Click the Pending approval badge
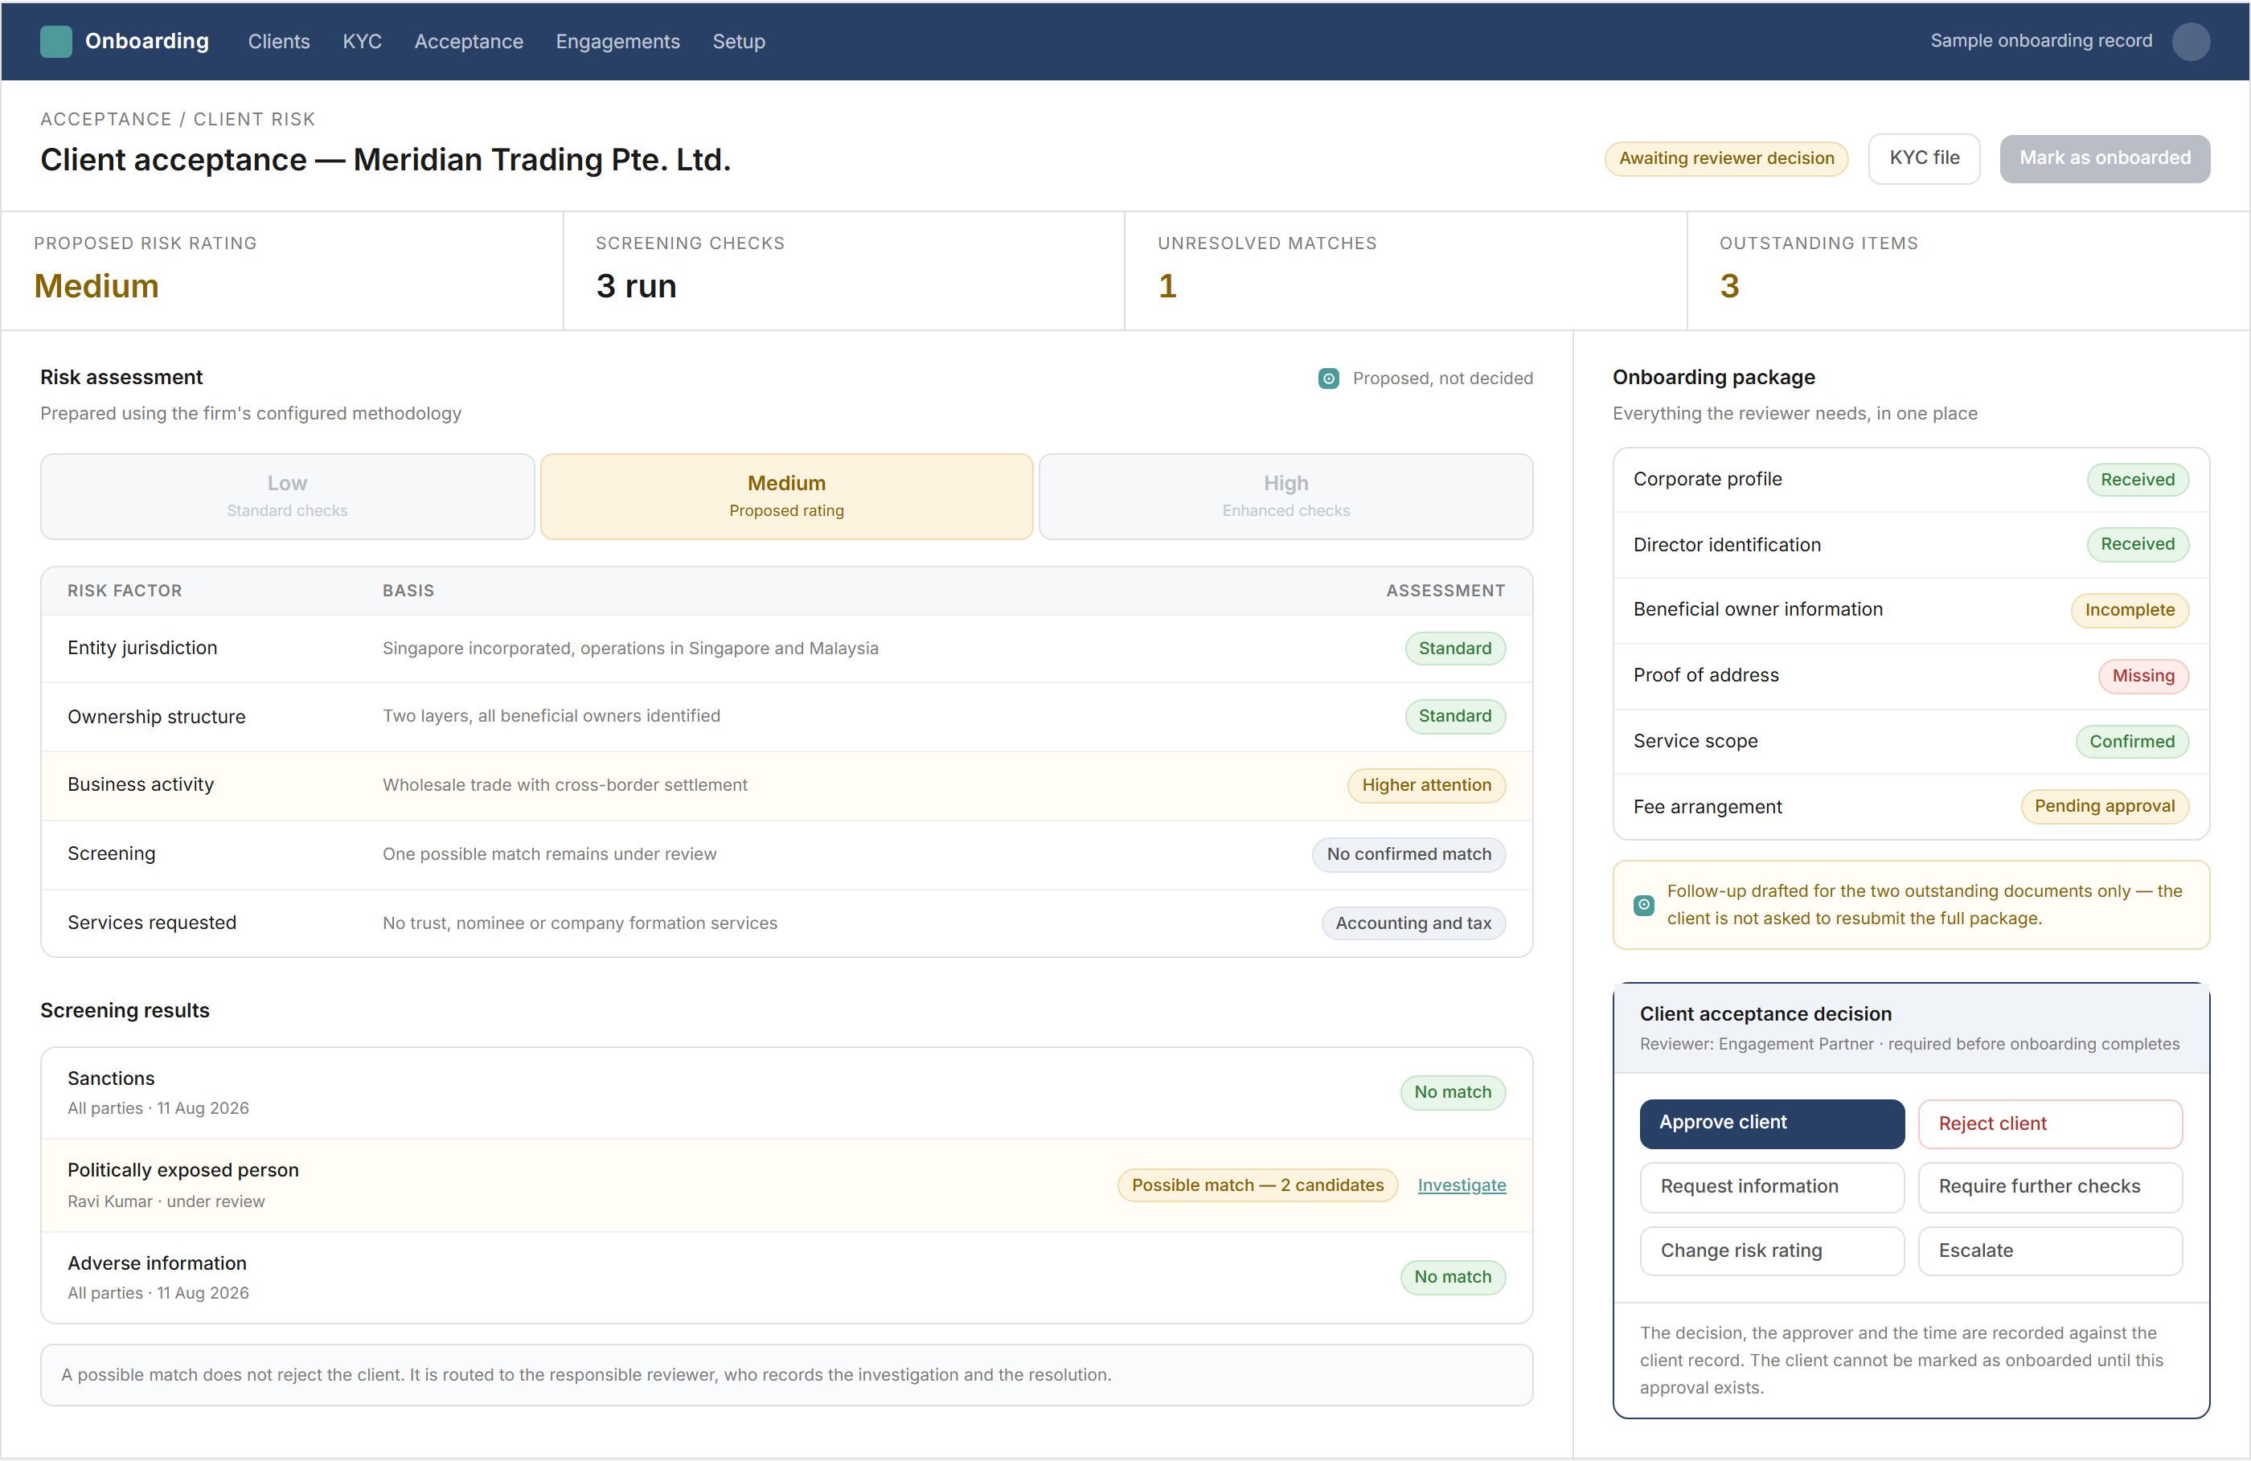Screen dimensions: 2251x1461 tap(2105, 807)
